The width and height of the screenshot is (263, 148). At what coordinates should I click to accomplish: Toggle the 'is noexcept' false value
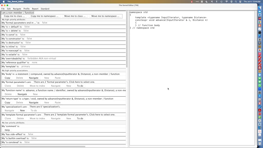[x=27, y=50]
